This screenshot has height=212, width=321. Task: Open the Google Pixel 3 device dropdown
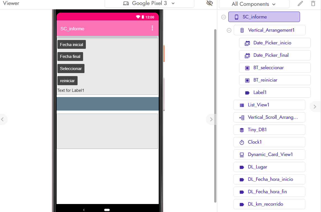(x=149, y=4)
